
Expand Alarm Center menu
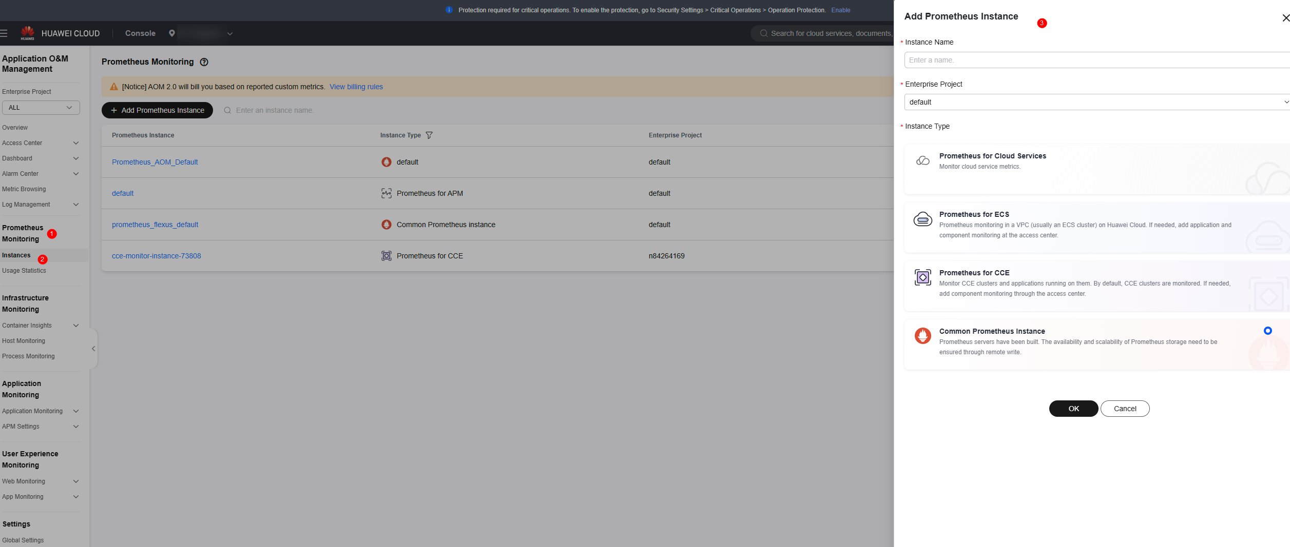tap(76, 174)
